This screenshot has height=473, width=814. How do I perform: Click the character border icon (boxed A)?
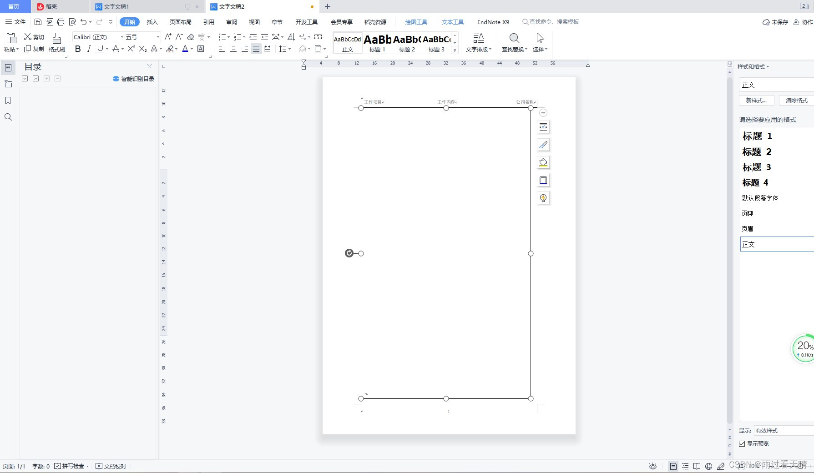201,49
